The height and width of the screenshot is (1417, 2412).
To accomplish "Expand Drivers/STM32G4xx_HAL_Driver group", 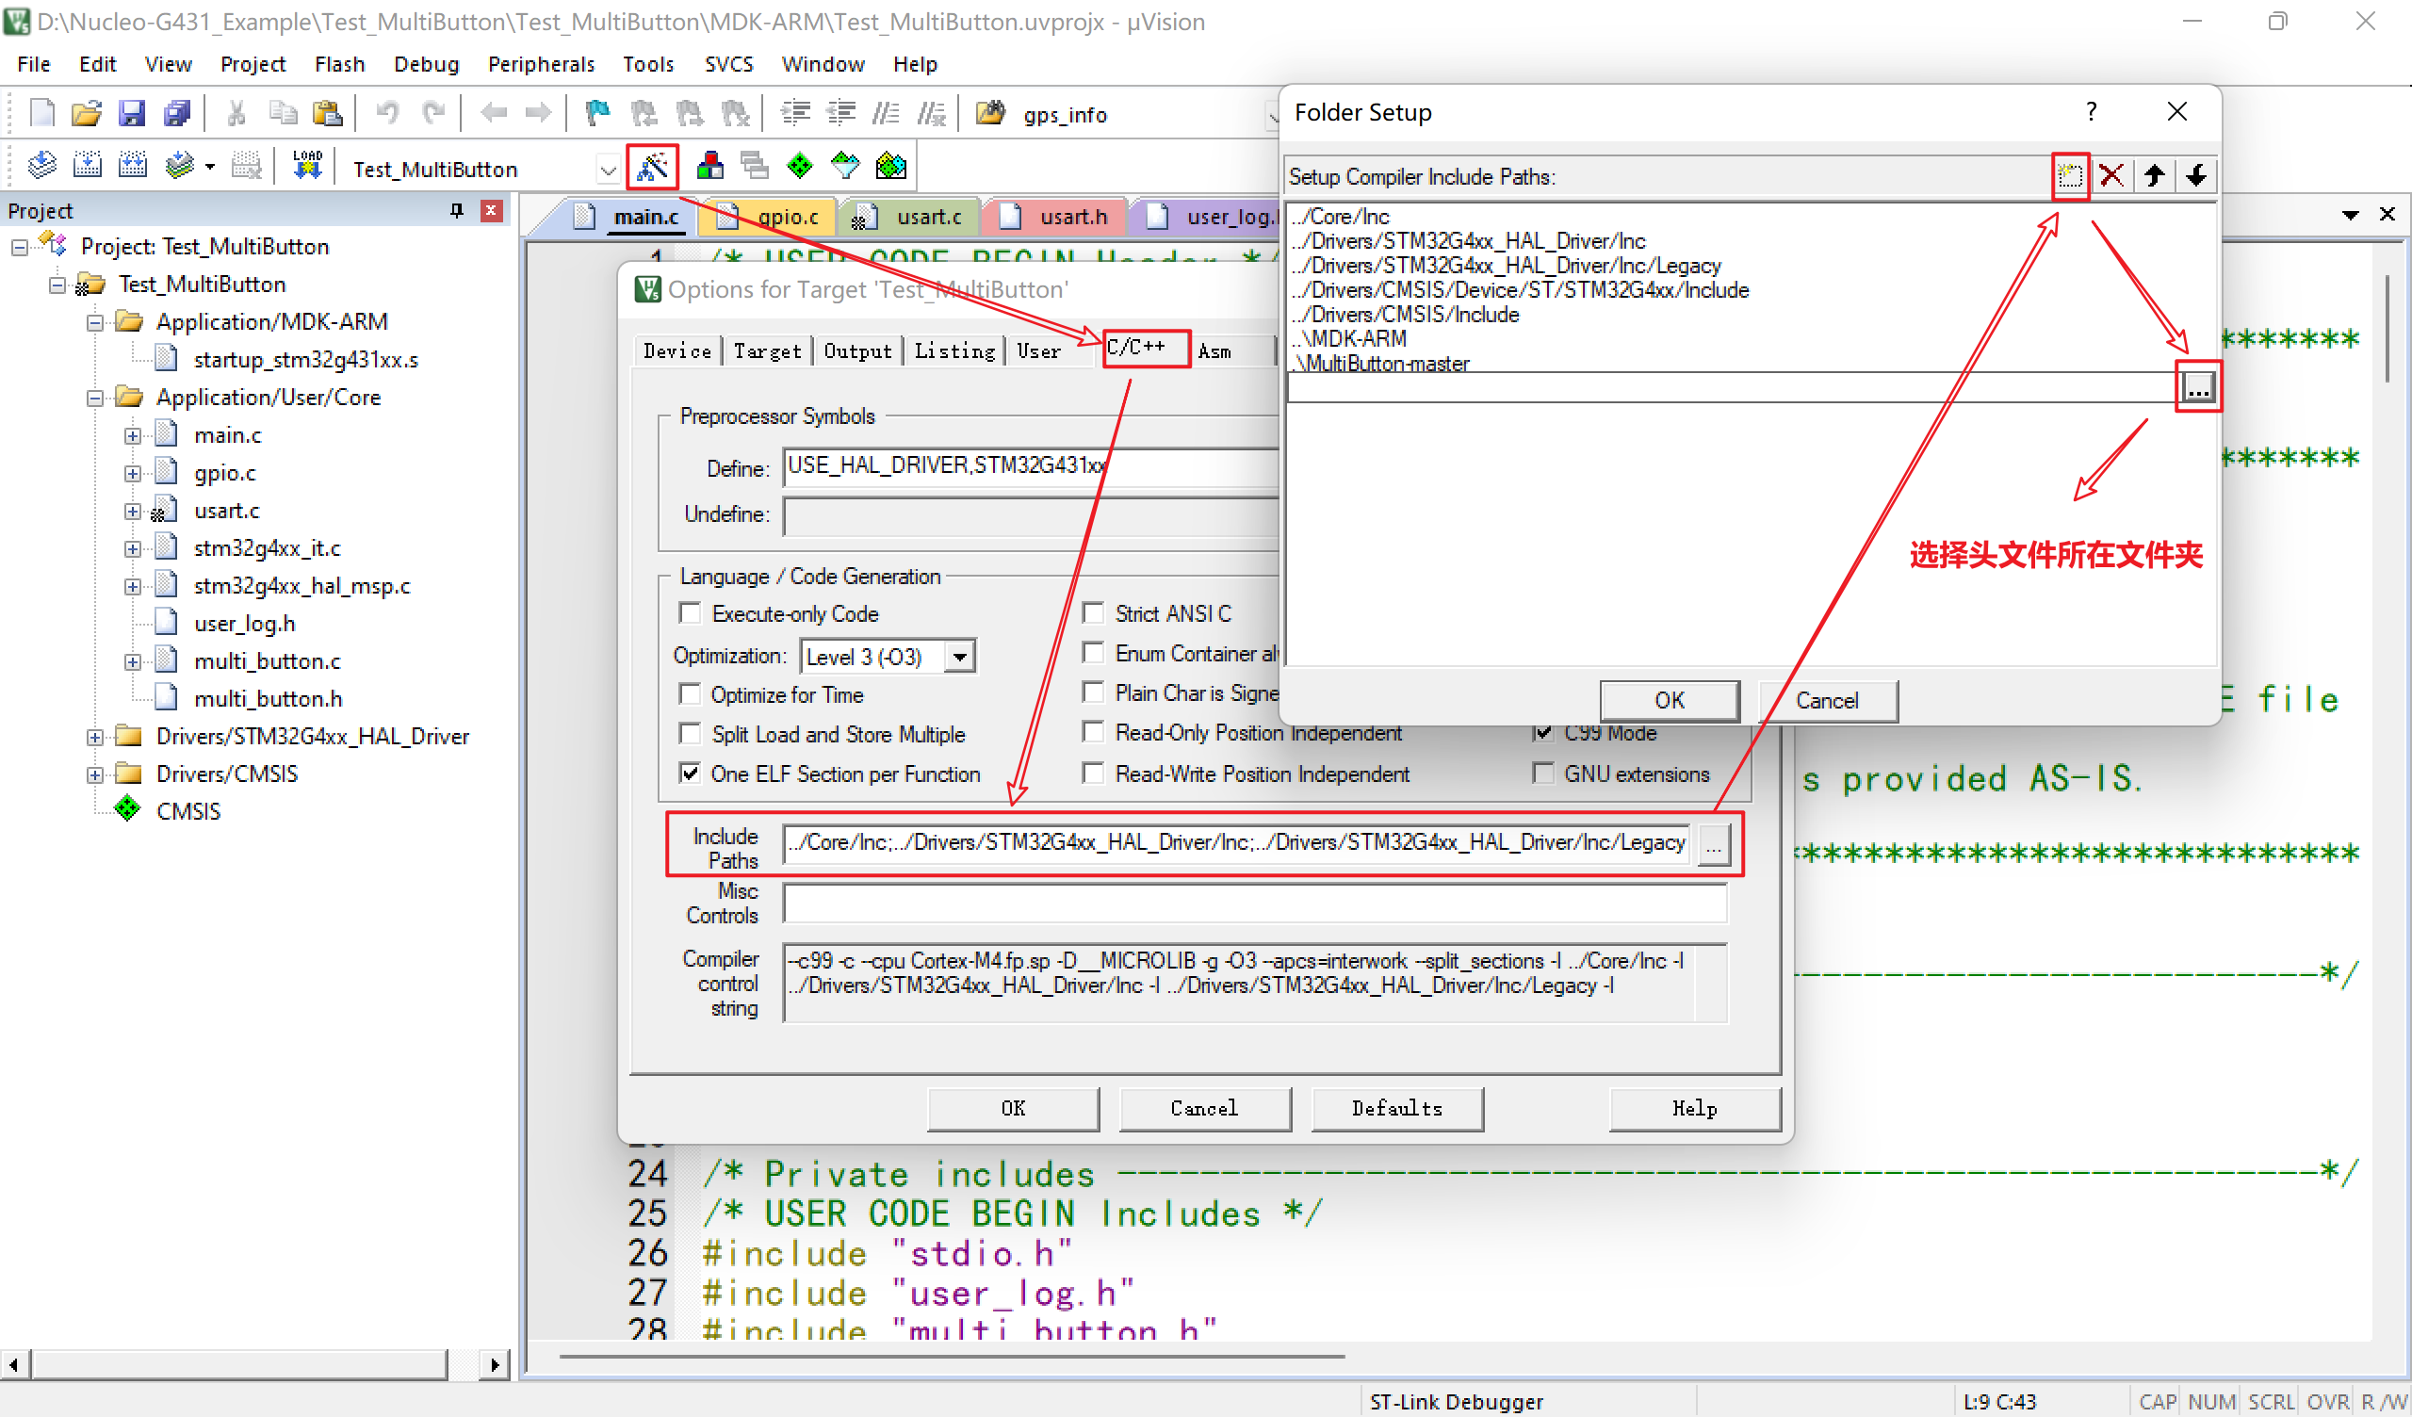I will pyautogui.click(x=95, y=736).
